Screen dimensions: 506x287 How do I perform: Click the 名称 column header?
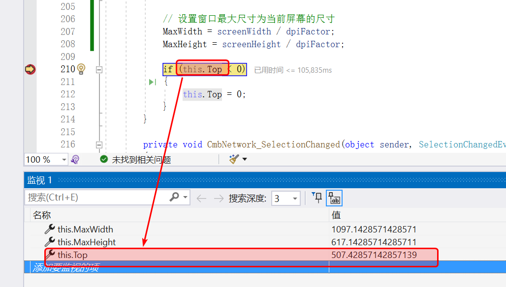tap(42, 215)
